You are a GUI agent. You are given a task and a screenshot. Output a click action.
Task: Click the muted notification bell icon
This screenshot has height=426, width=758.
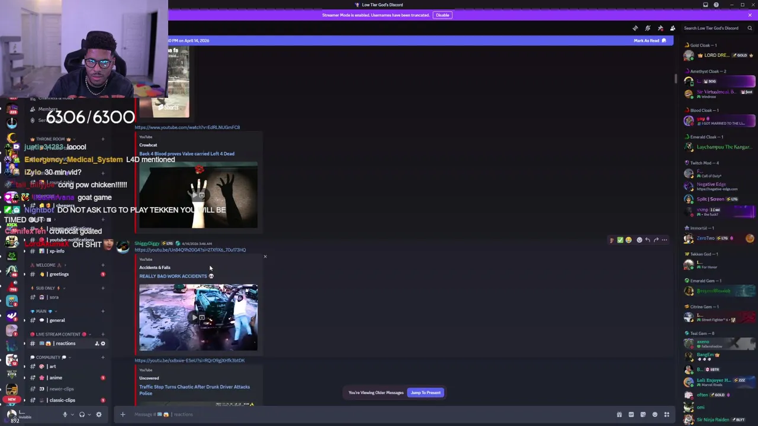pos(647,28)
